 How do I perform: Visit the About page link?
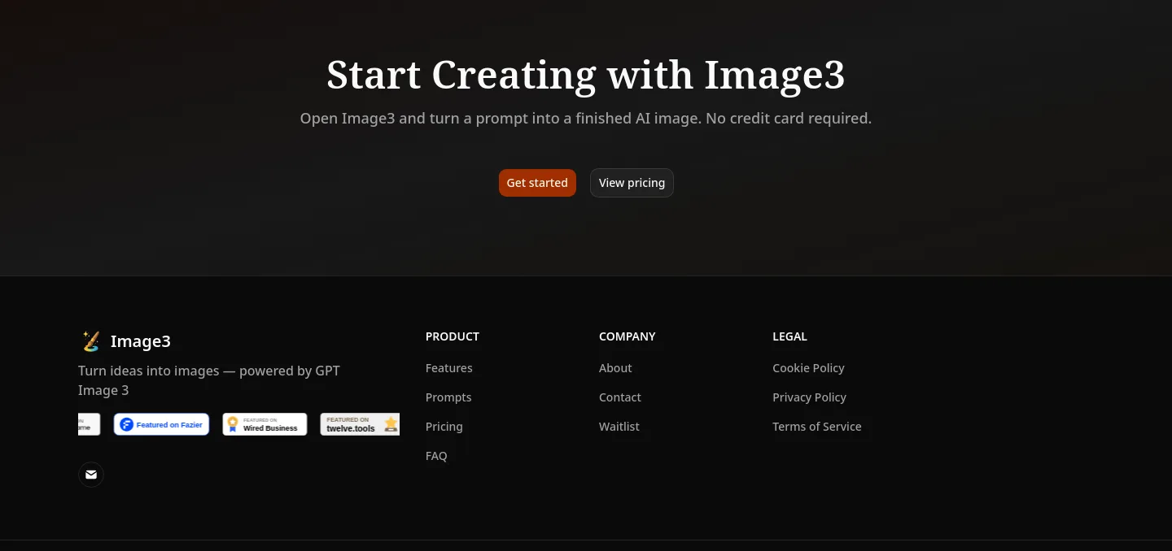click(615, 368)
